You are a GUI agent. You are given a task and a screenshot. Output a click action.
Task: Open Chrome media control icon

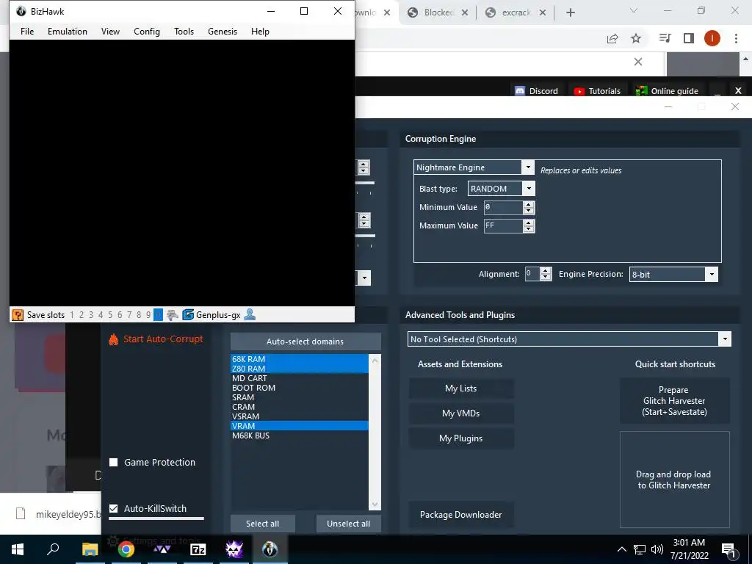665,38
